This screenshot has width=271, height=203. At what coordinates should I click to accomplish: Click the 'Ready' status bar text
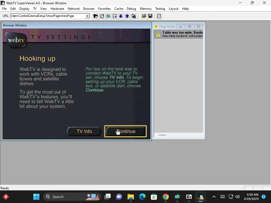pos(5,188)
